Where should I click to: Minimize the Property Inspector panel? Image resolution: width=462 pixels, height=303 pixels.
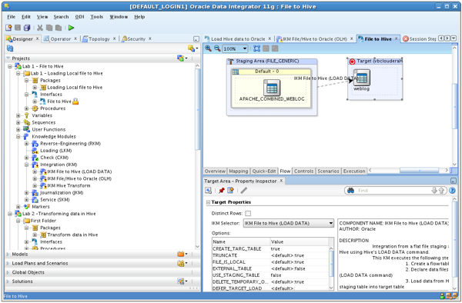454,181
